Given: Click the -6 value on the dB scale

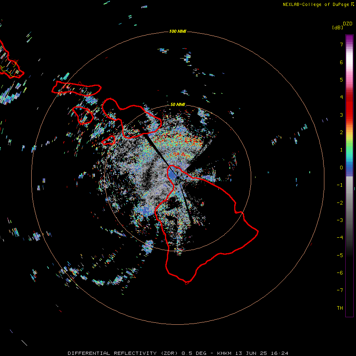Looking at the screenshot, I should click(340, 273).
